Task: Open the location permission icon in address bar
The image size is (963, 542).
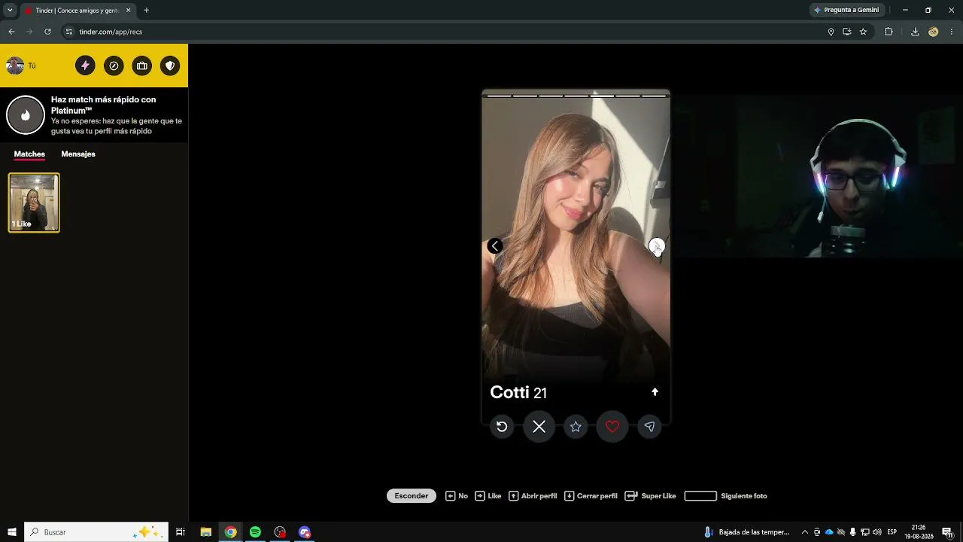Action: [831, 32]
